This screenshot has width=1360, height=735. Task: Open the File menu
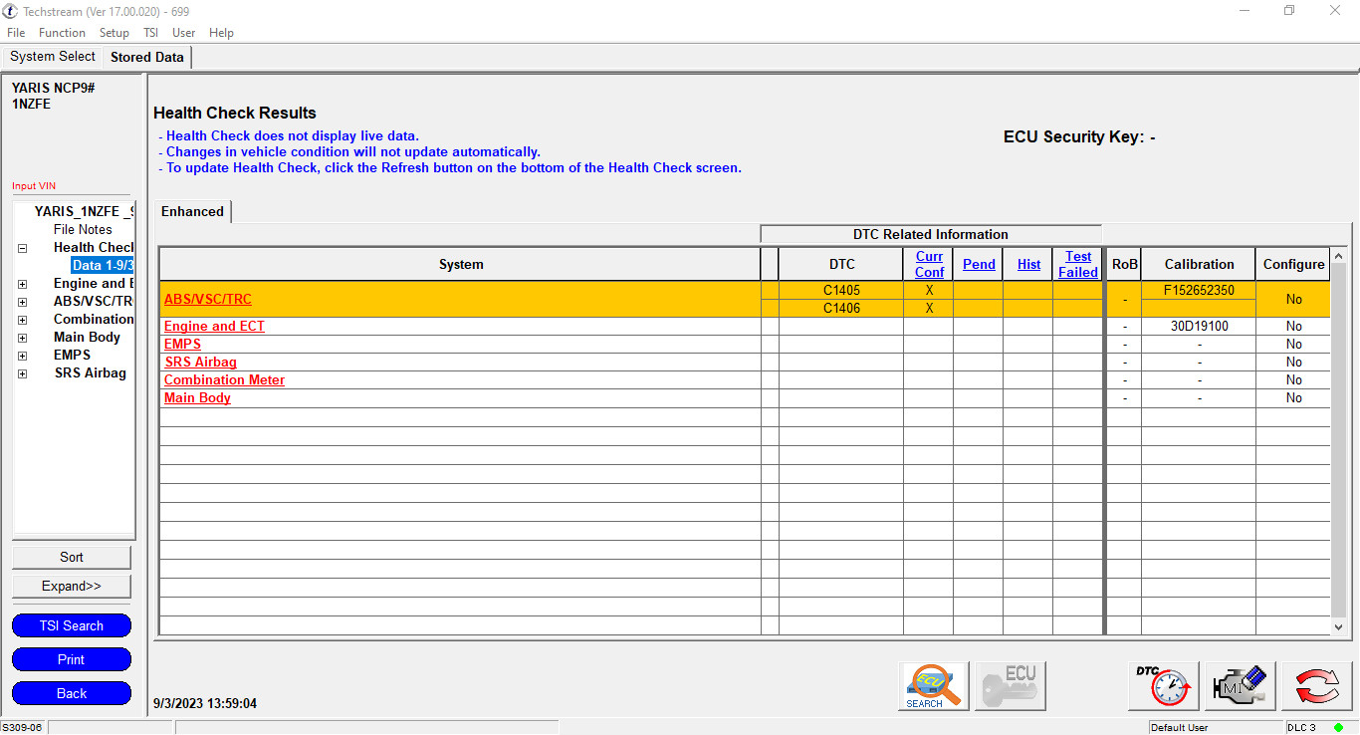point(16,33)
